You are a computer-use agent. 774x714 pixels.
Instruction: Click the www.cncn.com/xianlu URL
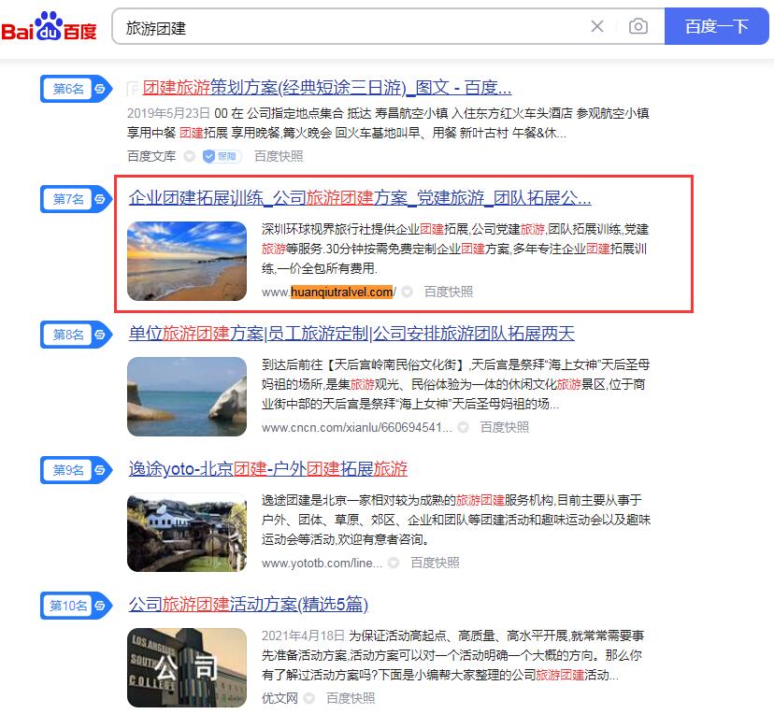[x=357, y=427]
